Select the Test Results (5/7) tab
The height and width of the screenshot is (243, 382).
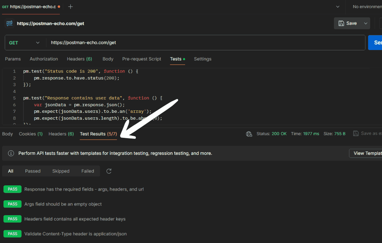click(x=98, y=134)
